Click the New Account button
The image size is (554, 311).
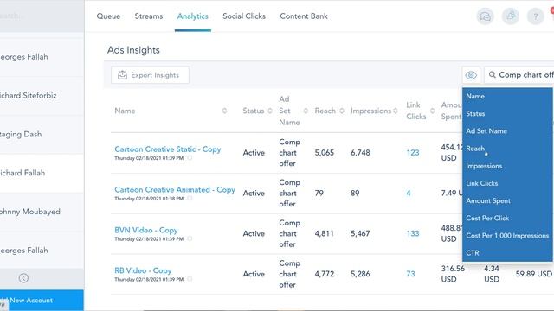42,301
